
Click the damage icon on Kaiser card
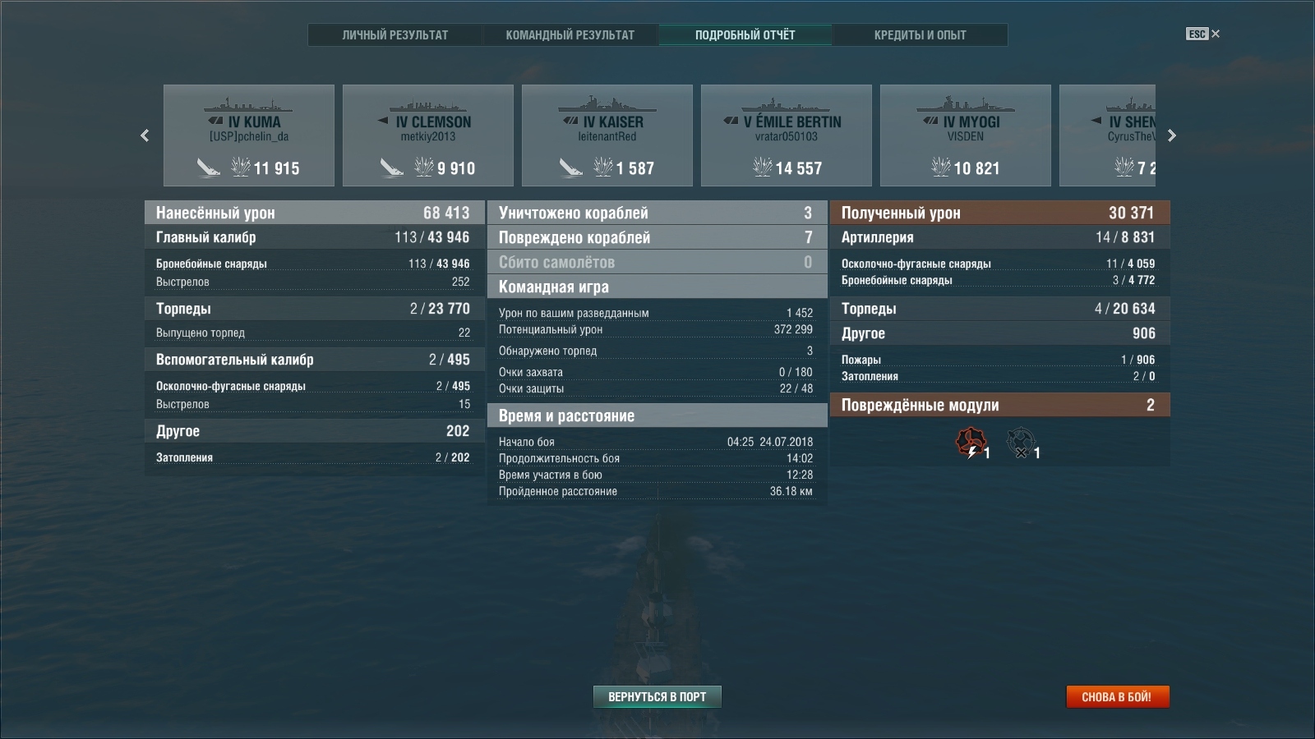(x=603, y=168)
